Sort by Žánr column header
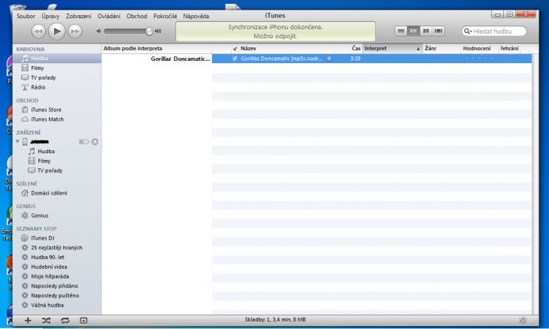This screenshot has width=549, height=329. [x=442, y=49]
